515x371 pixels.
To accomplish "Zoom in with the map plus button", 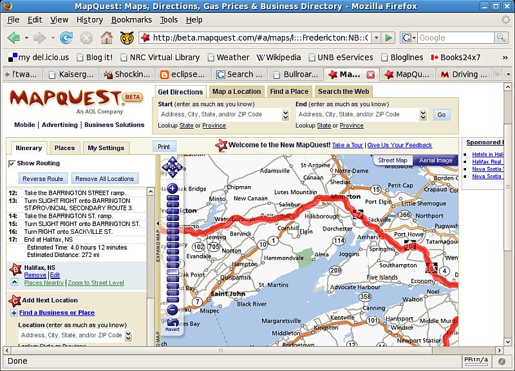I will [173, 188].
